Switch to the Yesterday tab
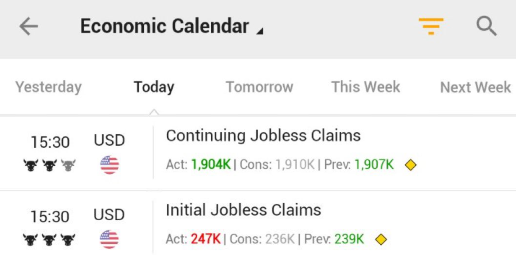 49,87
